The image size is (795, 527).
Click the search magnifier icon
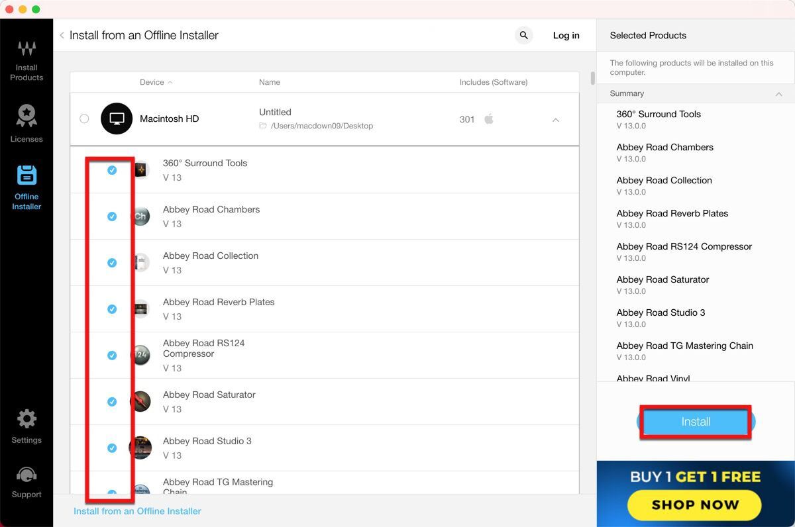point(524,36)
